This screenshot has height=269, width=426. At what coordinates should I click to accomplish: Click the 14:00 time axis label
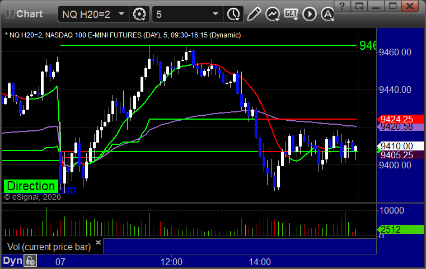(x=260, y=262)
